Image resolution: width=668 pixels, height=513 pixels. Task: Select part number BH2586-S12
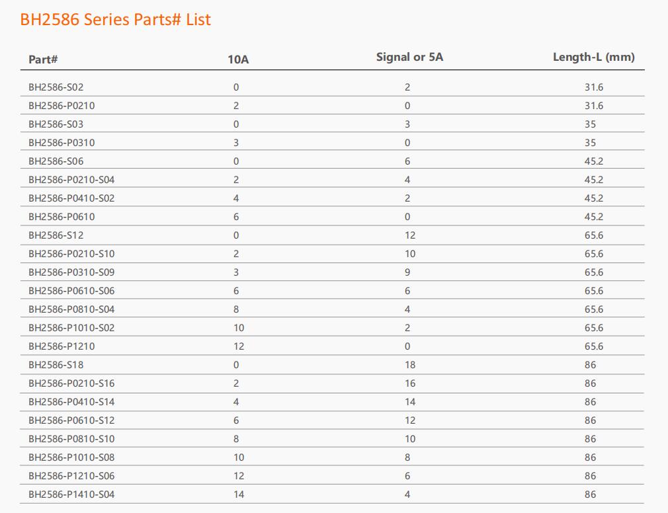(x=56, y=235)
